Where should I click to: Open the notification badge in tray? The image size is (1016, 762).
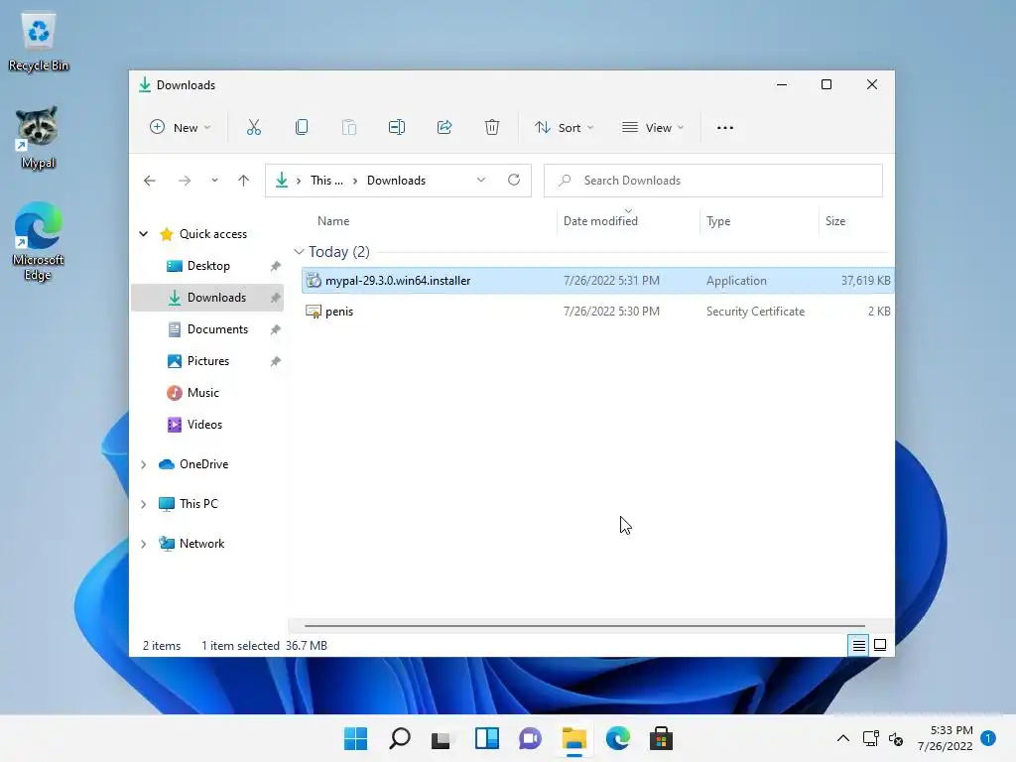988,738
